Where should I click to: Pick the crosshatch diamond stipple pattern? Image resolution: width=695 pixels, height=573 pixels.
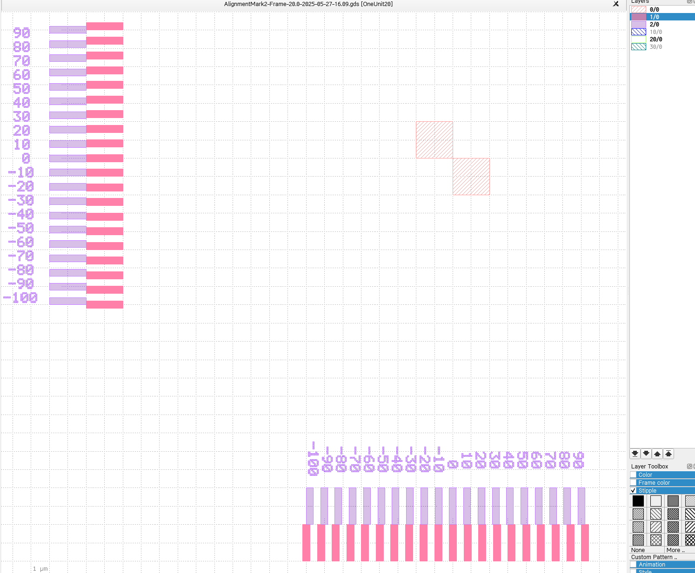click(x=656, y=540)
